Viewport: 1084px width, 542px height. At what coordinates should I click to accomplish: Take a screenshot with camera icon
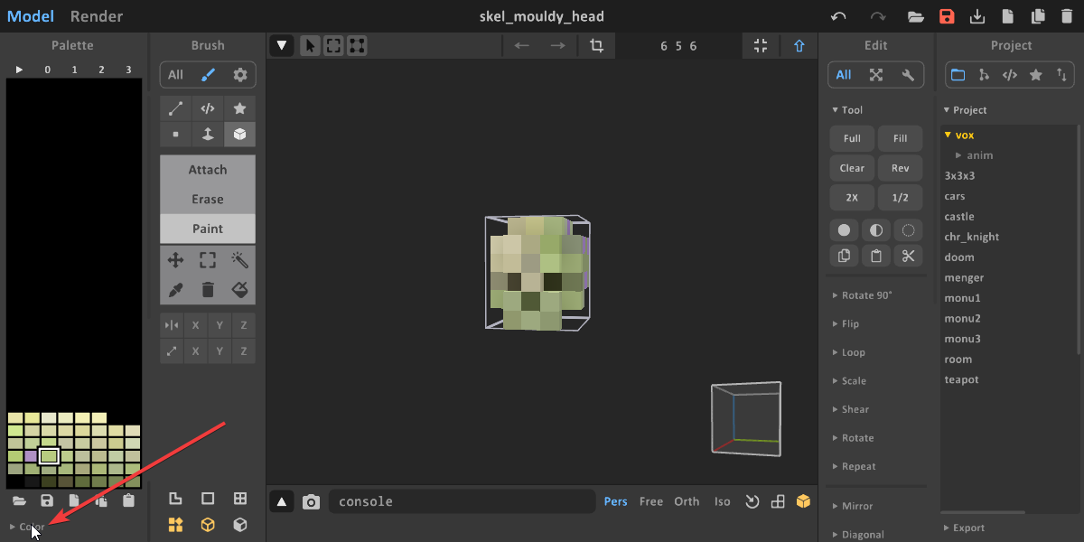[x=312, y=501]
